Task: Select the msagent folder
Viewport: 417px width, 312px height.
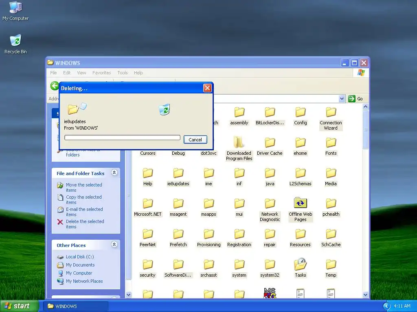Action: [178, 208]
